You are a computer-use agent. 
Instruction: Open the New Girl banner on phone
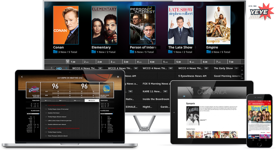coord(260,114)
